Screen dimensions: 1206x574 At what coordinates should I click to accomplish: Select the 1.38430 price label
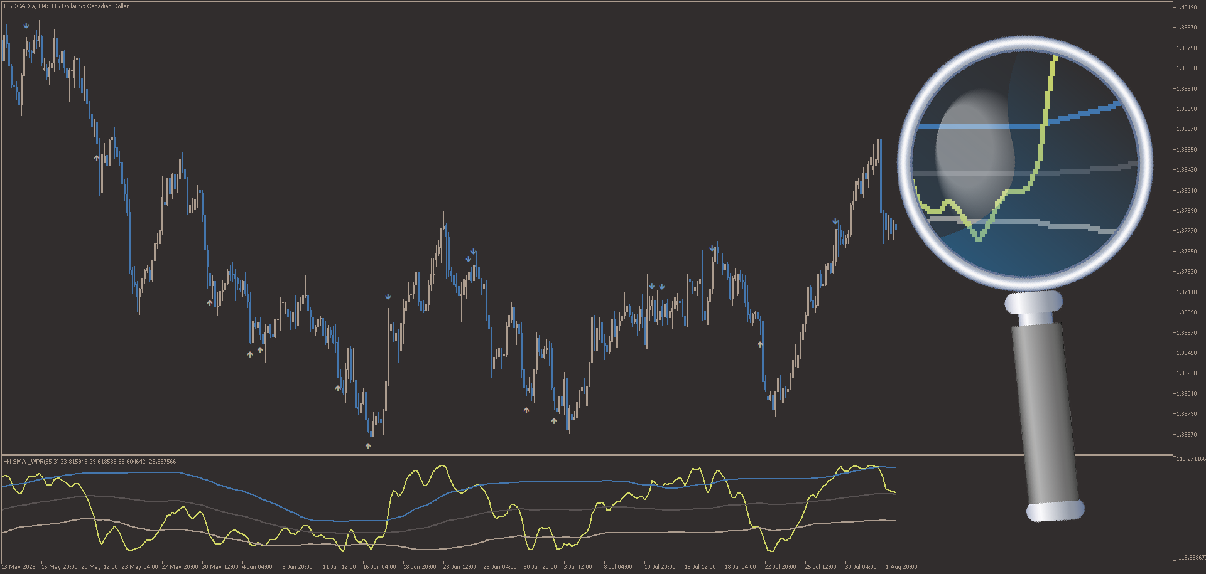(1186, 170)
